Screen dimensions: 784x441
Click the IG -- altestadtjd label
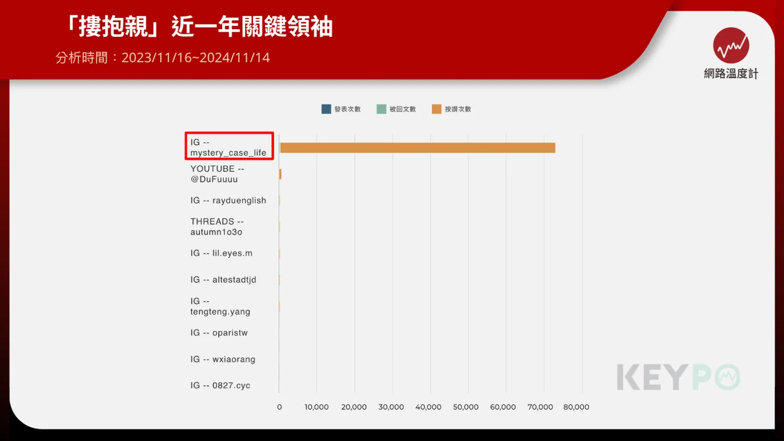pos(223,280)
